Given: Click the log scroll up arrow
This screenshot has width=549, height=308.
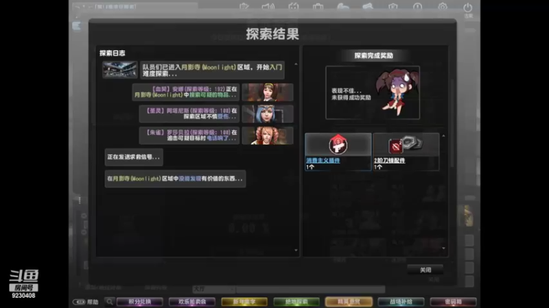Looking at the screenshot, I should click(x=296, y=64).
